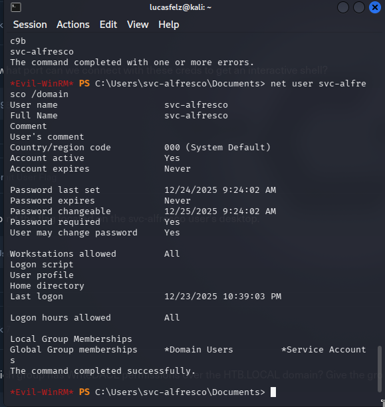Open the Actions menu
The height and width of the screenshot is (407, 385).
click(73, 25)
